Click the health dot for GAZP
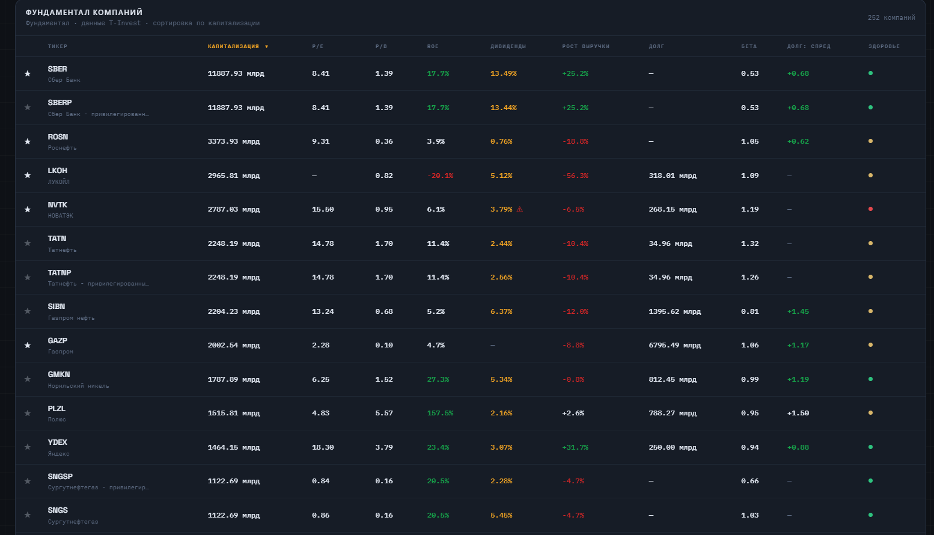 [870, 345]
